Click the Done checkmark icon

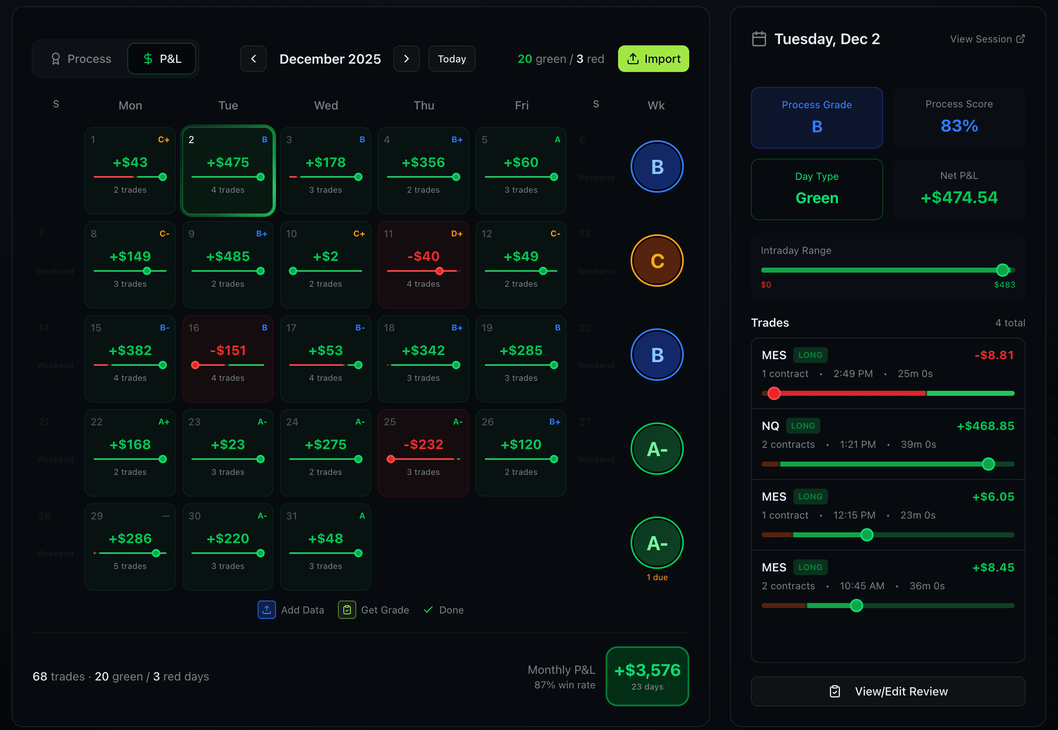(x=428, y=610)
